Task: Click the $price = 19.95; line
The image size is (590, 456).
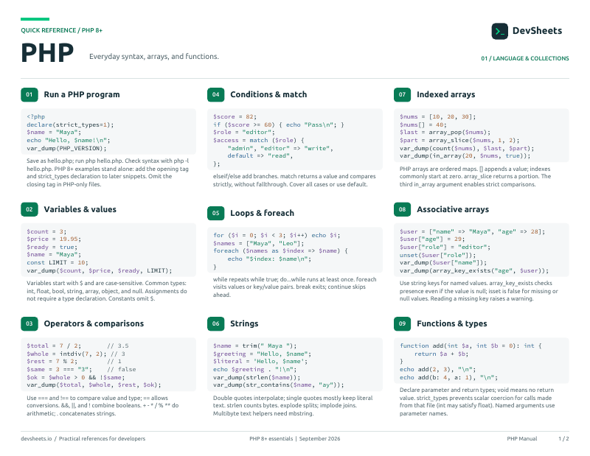Action: (53, 239)
